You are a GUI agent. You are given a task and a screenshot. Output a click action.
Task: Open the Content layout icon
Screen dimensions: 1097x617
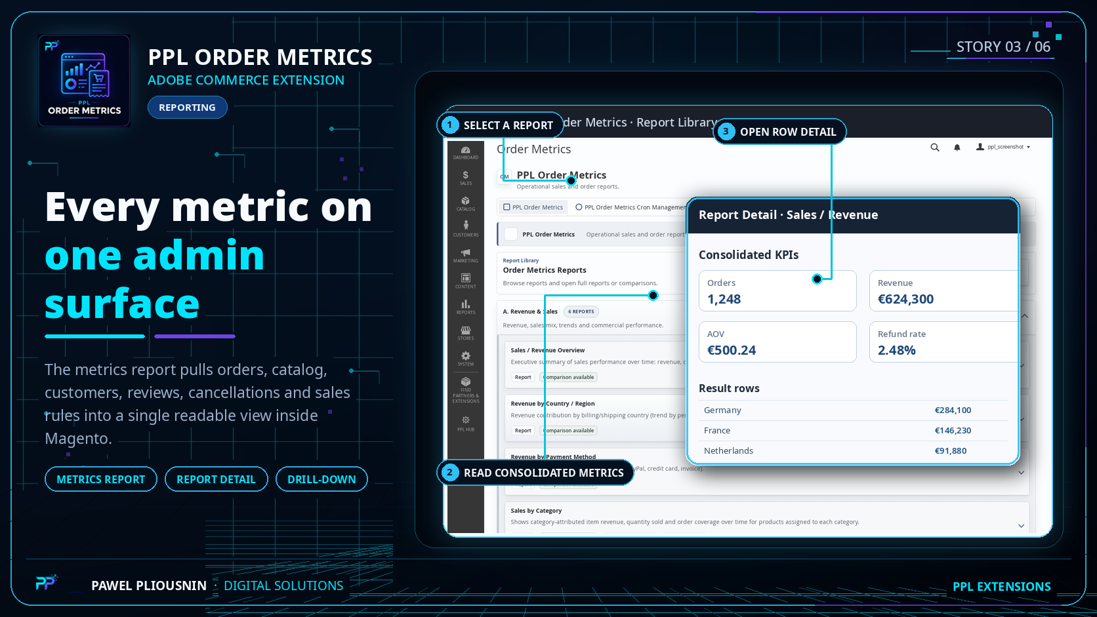coord(465,281)
